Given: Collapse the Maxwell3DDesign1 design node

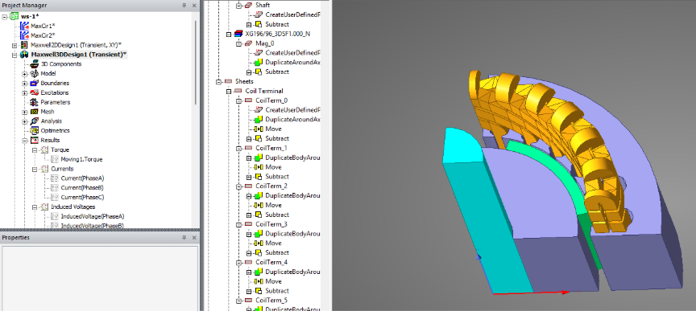Looking at the screenshot, I should pyautogui.click(x=14, y=55).
